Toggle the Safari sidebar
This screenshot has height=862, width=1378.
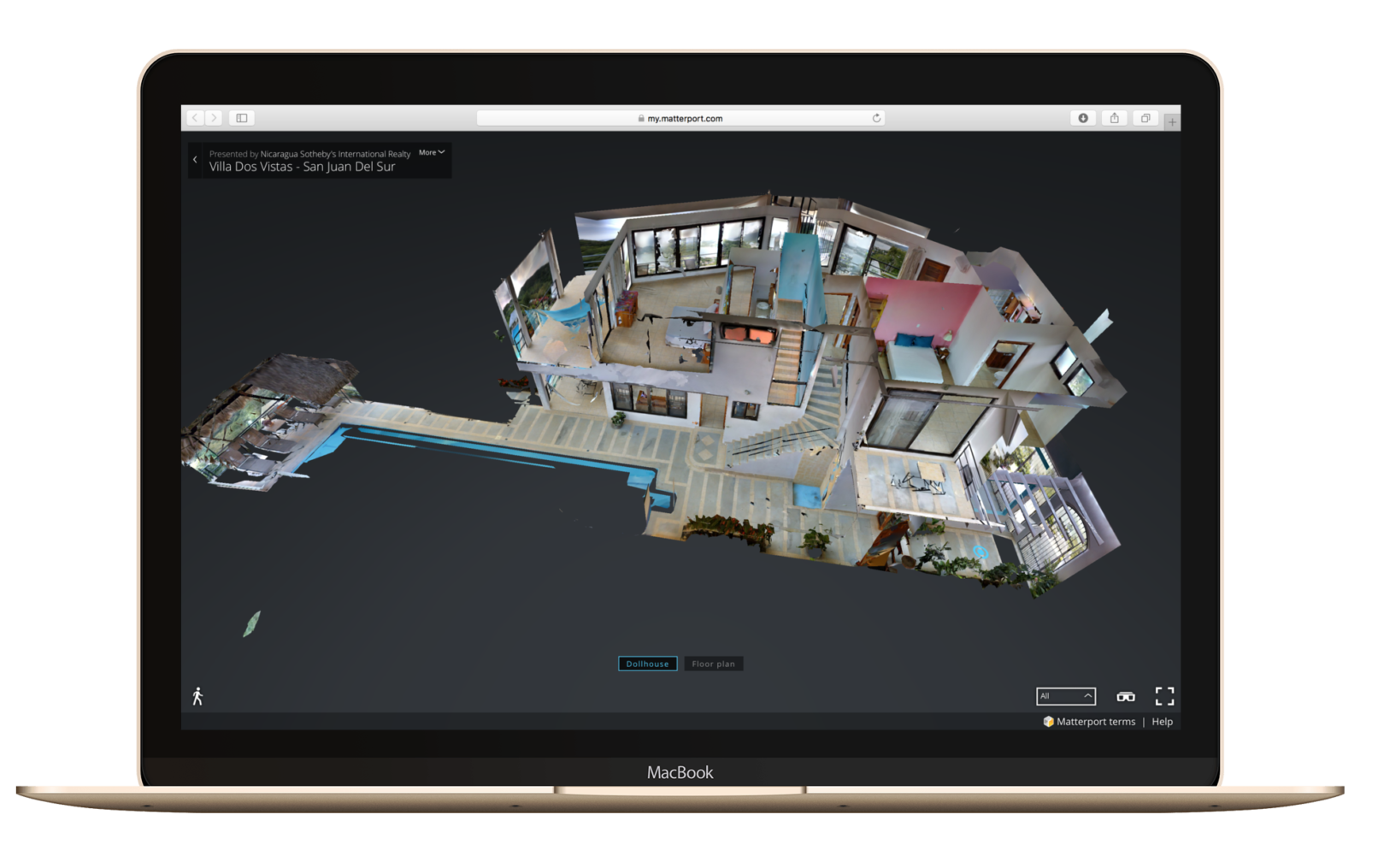tap(242, 118)
